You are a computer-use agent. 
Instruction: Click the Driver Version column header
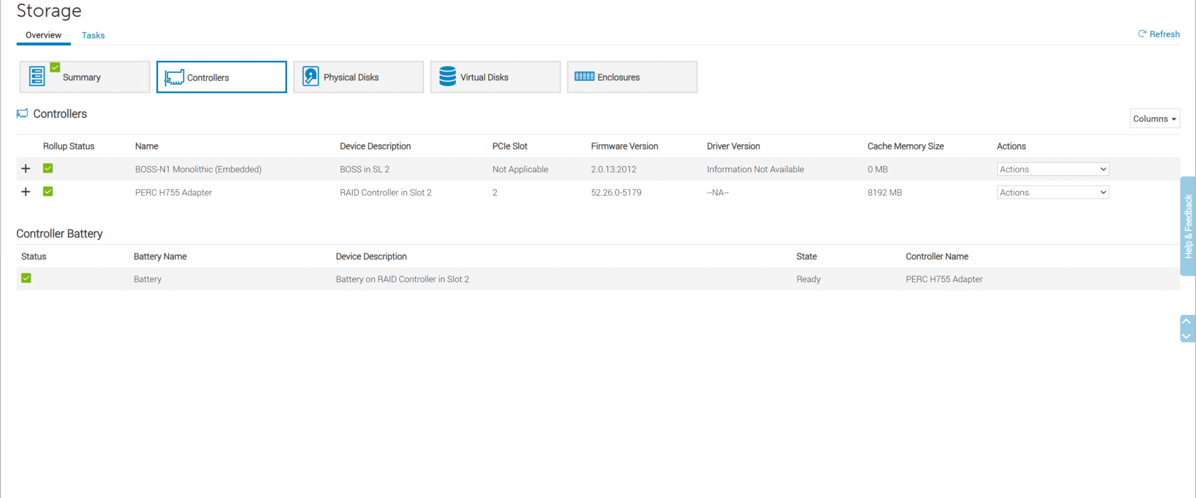[733, 146]
